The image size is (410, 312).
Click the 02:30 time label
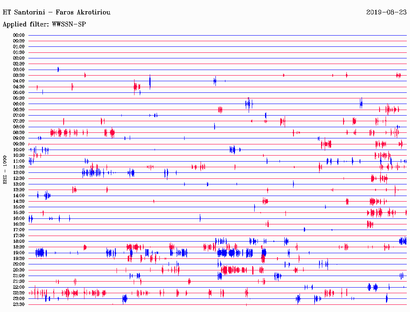pyautogui.click(x=19, y=64)
